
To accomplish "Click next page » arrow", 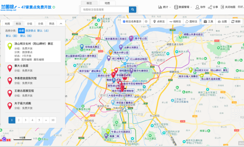I will (x=46, y=120).
